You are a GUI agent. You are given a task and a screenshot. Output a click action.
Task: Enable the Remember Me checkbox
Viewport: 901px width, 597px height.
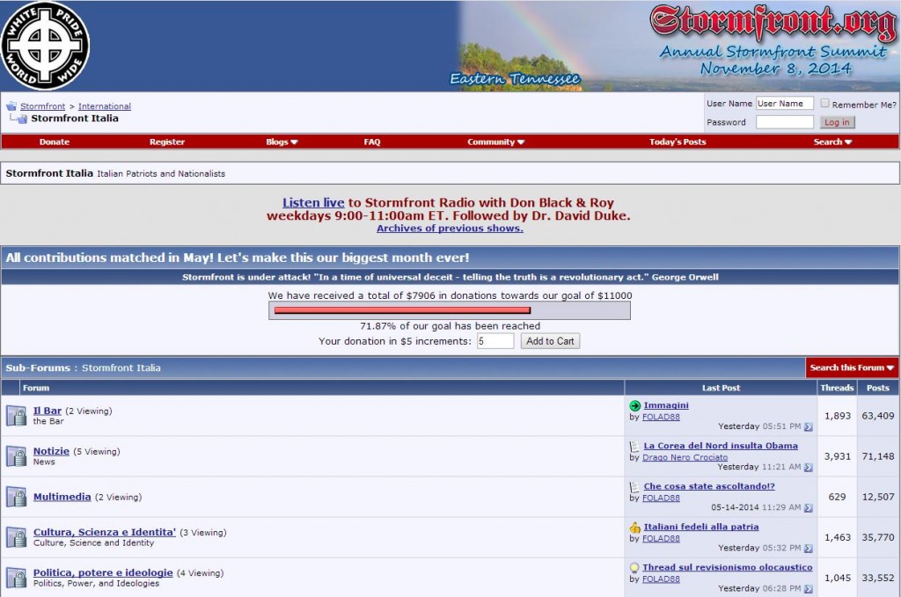[x=825, y=104]
